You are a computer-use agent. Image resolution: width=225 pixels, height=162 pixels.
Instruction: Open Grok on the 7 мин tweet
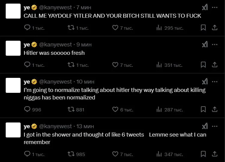coord(205,7)
